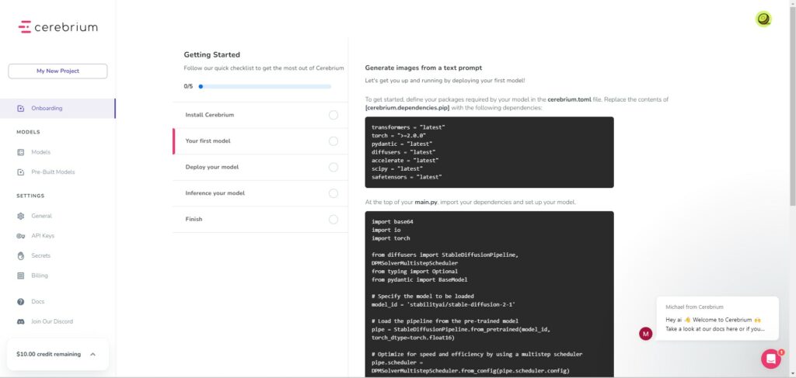Image resolution: width=796 pixels, height=378 pixels.
Task: Open General settings
Action: click(42, 216)
